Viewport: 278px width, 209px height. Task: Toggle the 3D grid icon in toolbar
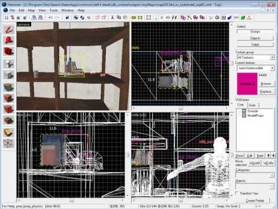tap(12, 17)
